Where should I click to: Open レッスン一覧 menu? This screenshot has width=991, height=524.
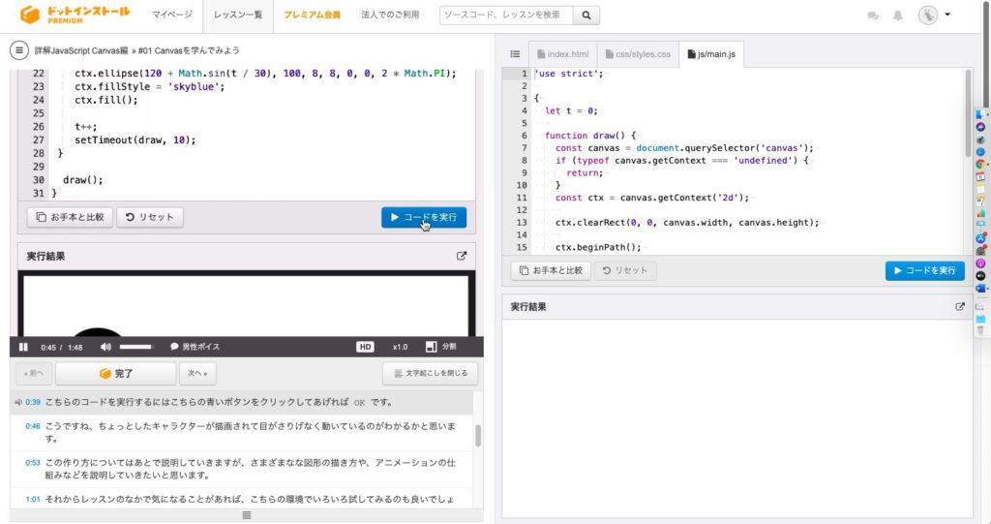coord(238,15)
